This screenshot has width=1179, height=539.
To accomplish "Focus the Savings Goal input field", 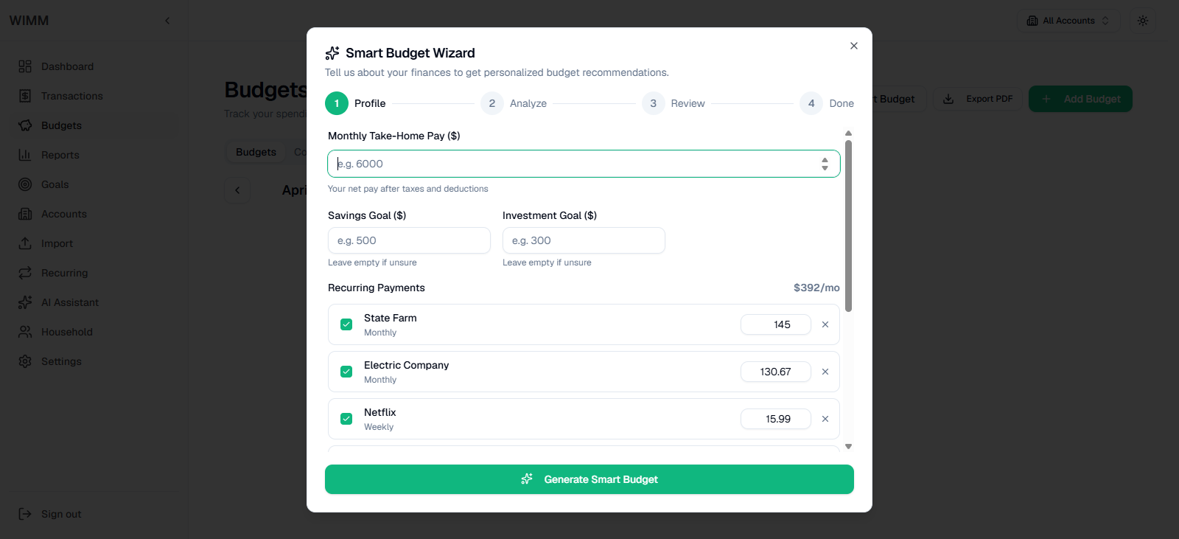I will click(409, 240).
